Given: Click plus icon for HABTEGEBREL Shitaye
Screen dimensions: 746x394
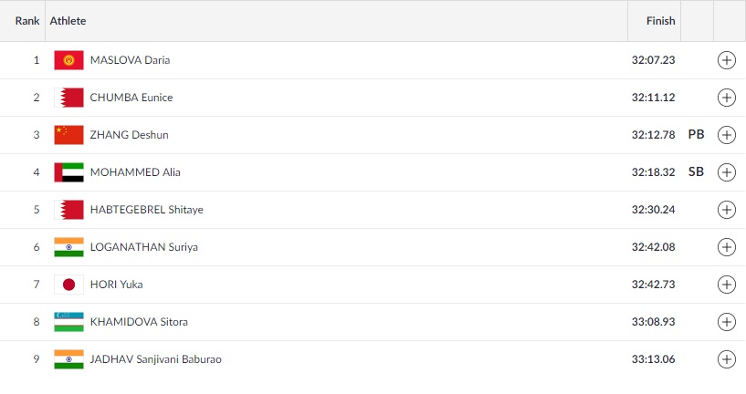Looking at the screenshot, I should [727, 210].
